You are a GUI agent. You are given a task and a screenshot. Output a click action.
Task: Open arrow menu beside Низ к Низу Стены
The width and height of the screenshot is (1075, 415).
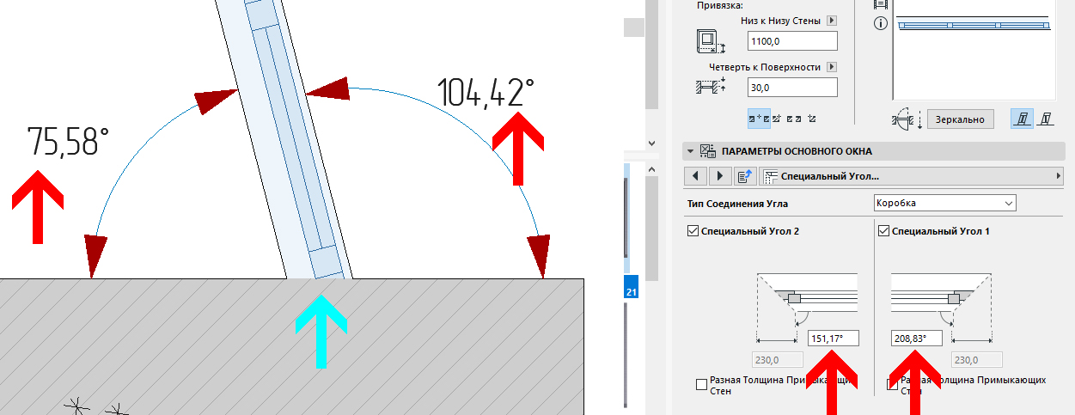[831, 21]
